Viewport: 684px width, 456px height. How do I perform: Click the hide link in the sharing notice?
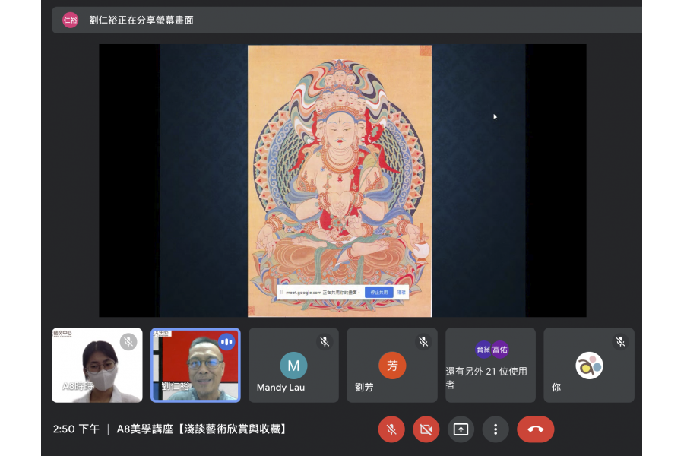401,293
